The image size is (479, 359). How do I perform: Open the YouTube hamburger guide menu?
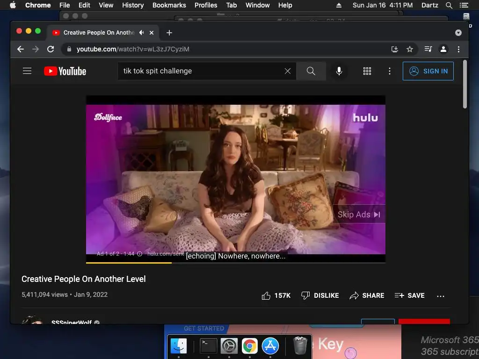click(x=27, y=71)
